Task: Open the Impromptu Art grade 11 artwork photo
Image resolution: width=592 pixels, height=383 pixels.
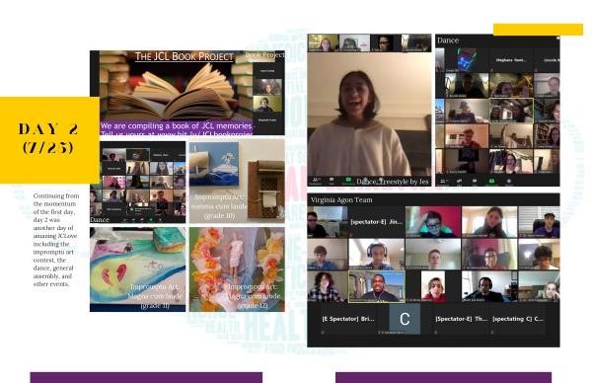Action: coord(138,269)
